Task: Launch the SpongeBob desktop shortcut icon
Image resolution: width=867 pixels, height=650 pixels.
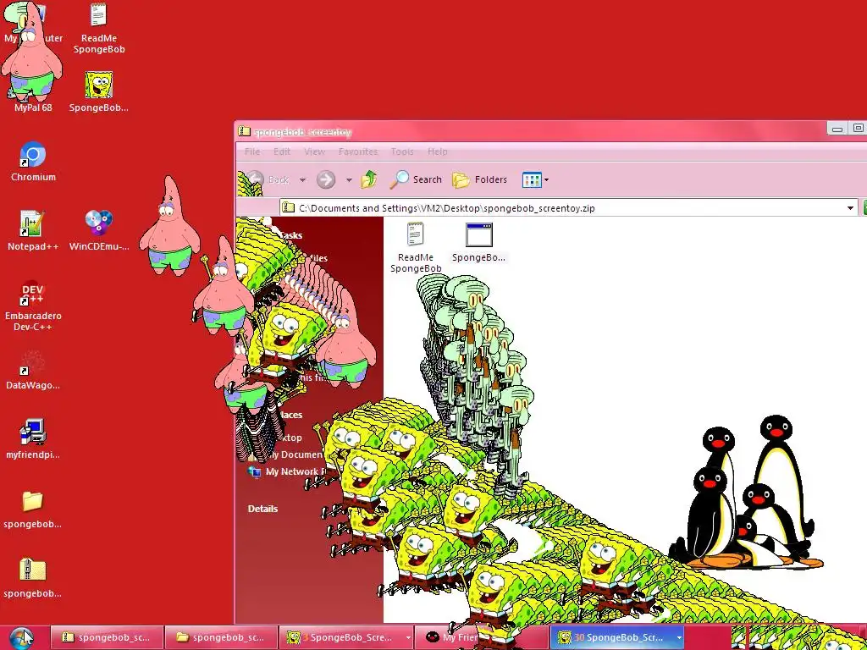Action: [x=98, y=91]
